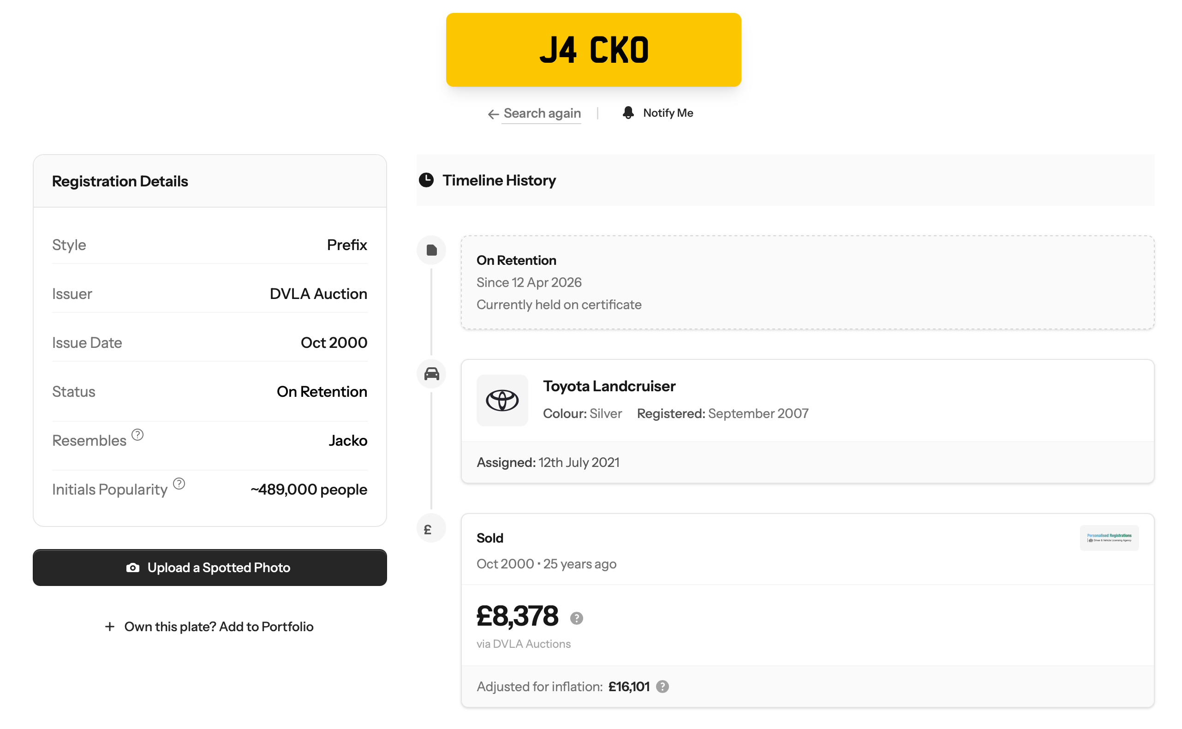
Task: Click Upload a Spotted Photo button
Action: click(x=210, y=567)
